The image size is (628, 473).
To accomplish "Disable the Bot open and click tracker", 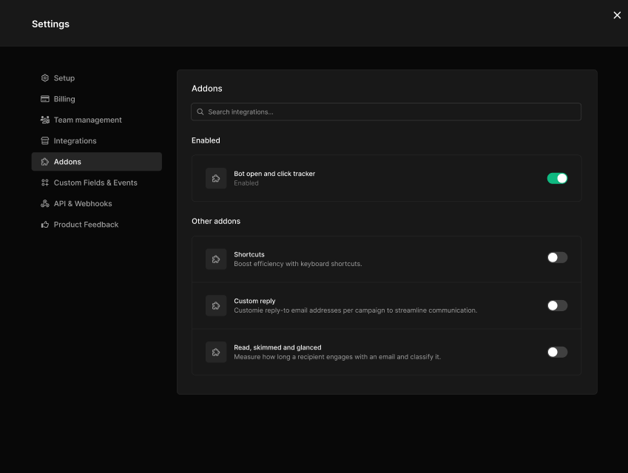I will (x=557, y=178).
